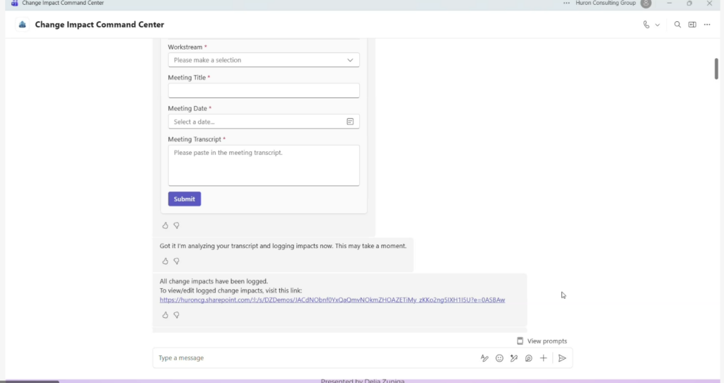Image resolution: width=724 pixels, height=383 pixels.
Task: Dislike the 'analyzing your transcript' message
Action: coord(176,261)
